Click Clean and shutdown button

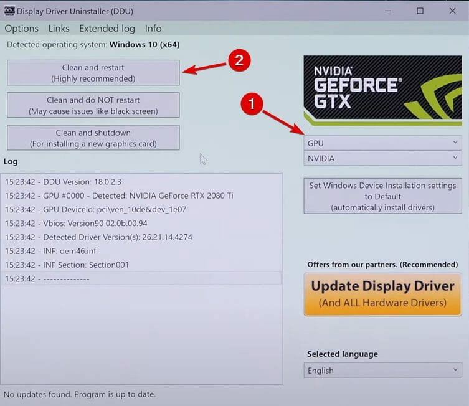pyautogui.click(x=93, y=138)
